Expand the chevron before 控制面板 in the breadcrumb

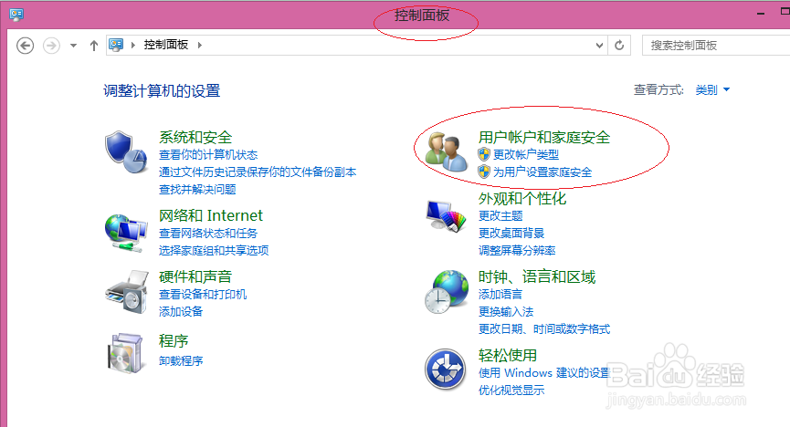click(x=133, y=45)
